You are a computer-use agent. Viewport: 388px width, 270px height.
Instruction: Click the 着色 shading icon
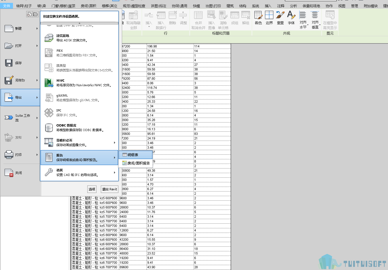(258, 15)
